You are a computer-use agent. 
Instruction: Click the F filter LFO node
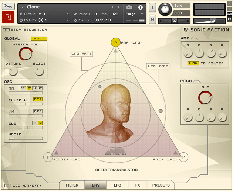pyautogui.click(x=48, y=157)
